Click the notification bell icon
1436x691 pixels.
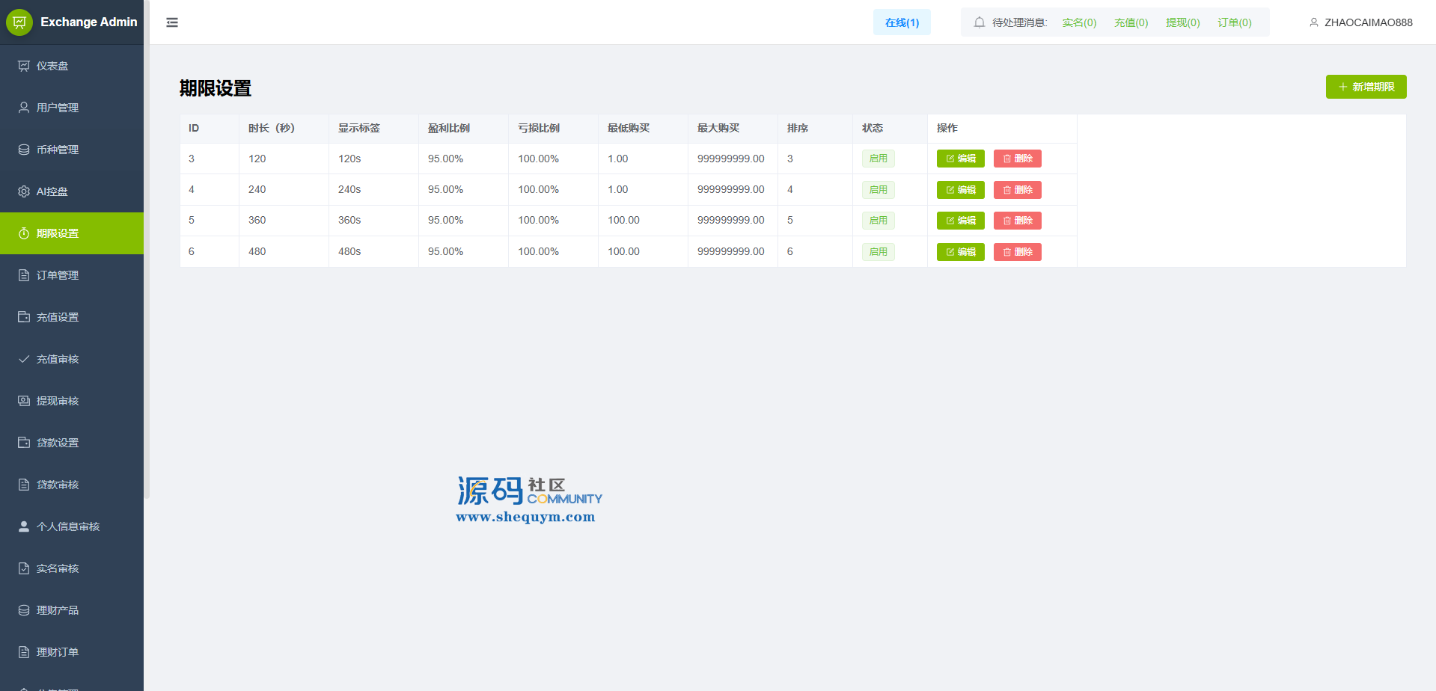(x=979, y=22)
